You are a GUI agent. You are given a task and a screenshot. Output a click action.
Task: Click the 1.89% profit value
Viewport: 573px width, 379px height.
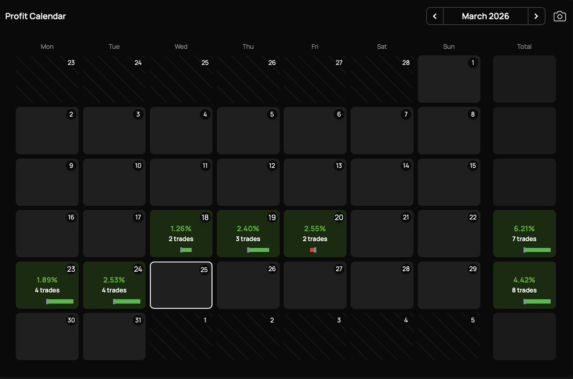(x=47, y=280)
